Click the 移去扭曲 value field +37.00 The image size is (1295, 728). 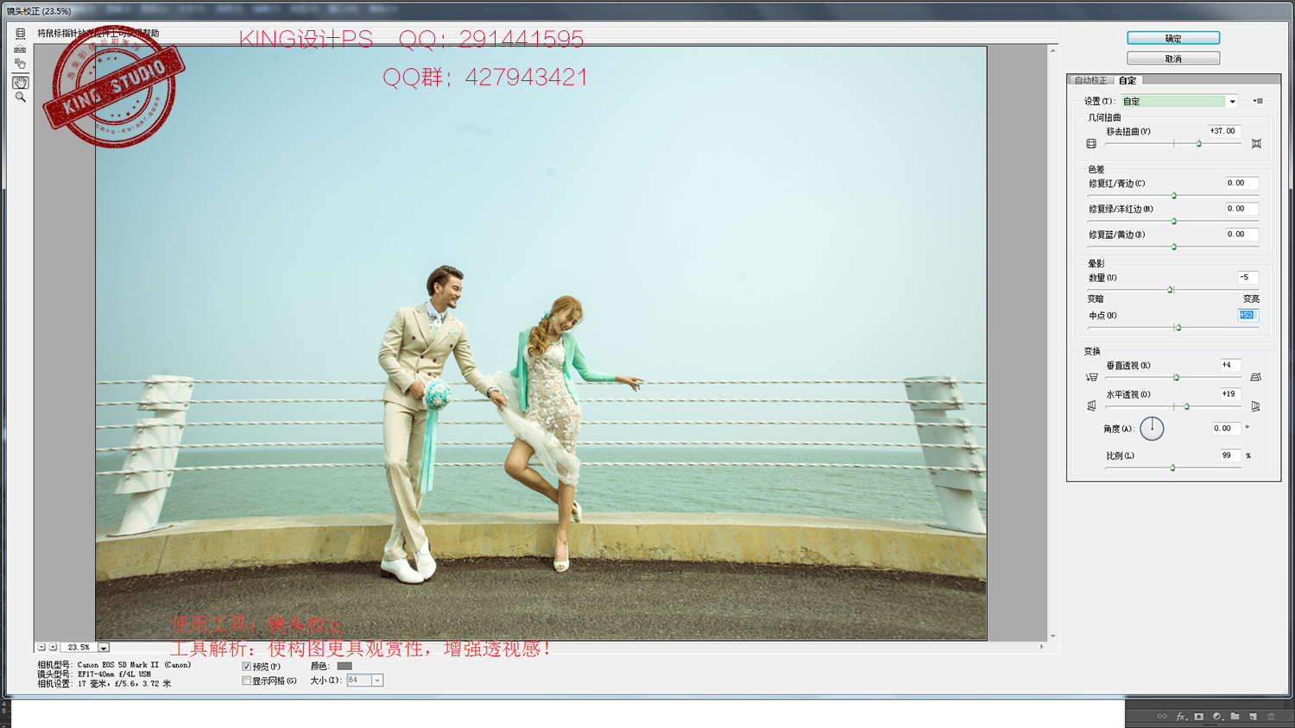1224,131
